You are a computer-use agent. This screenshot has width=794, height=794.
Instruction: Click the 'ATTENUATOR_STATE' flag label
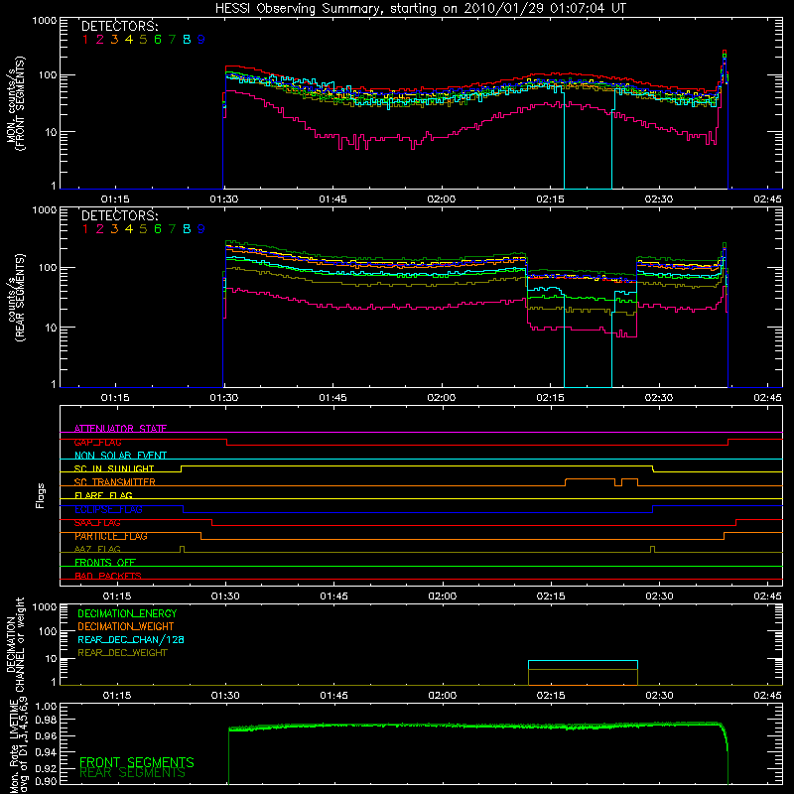pos(120,429)
